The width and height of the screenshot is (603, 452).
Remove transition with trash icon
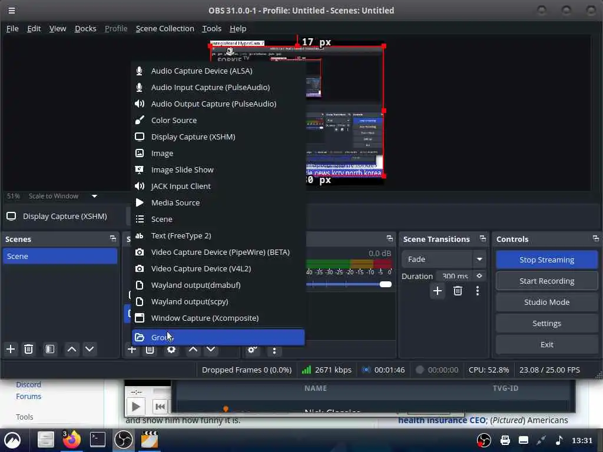[x=458, y=291]
